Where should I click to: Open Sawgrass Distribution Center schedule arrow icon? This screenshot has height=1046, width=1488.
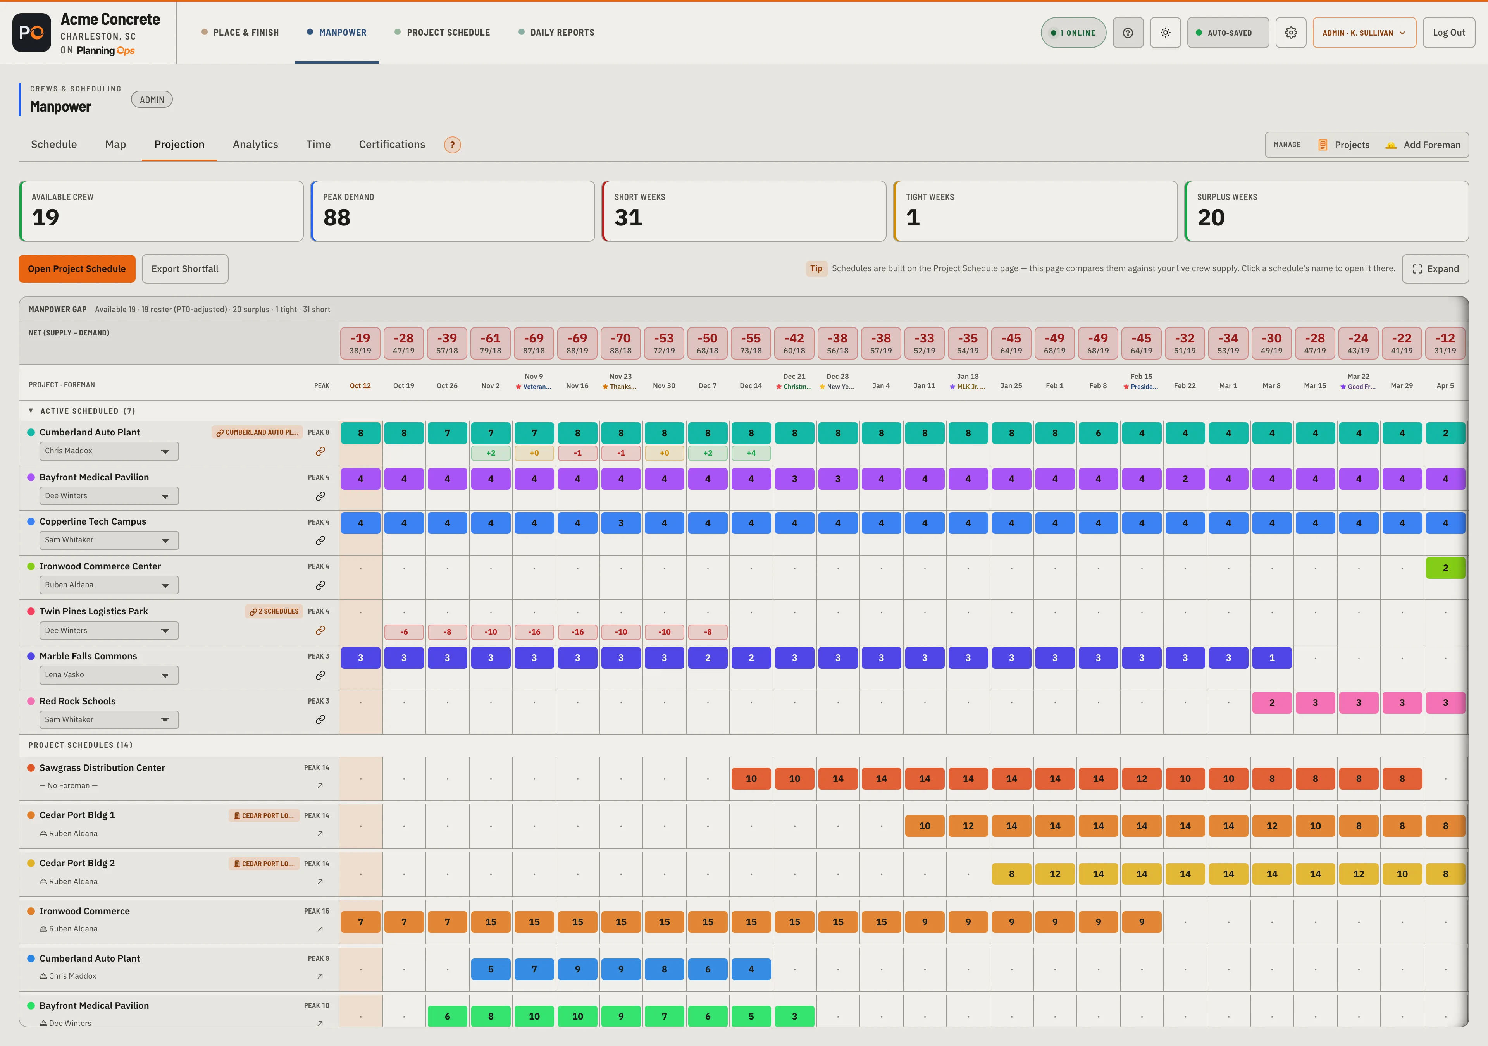coord(320,786)
